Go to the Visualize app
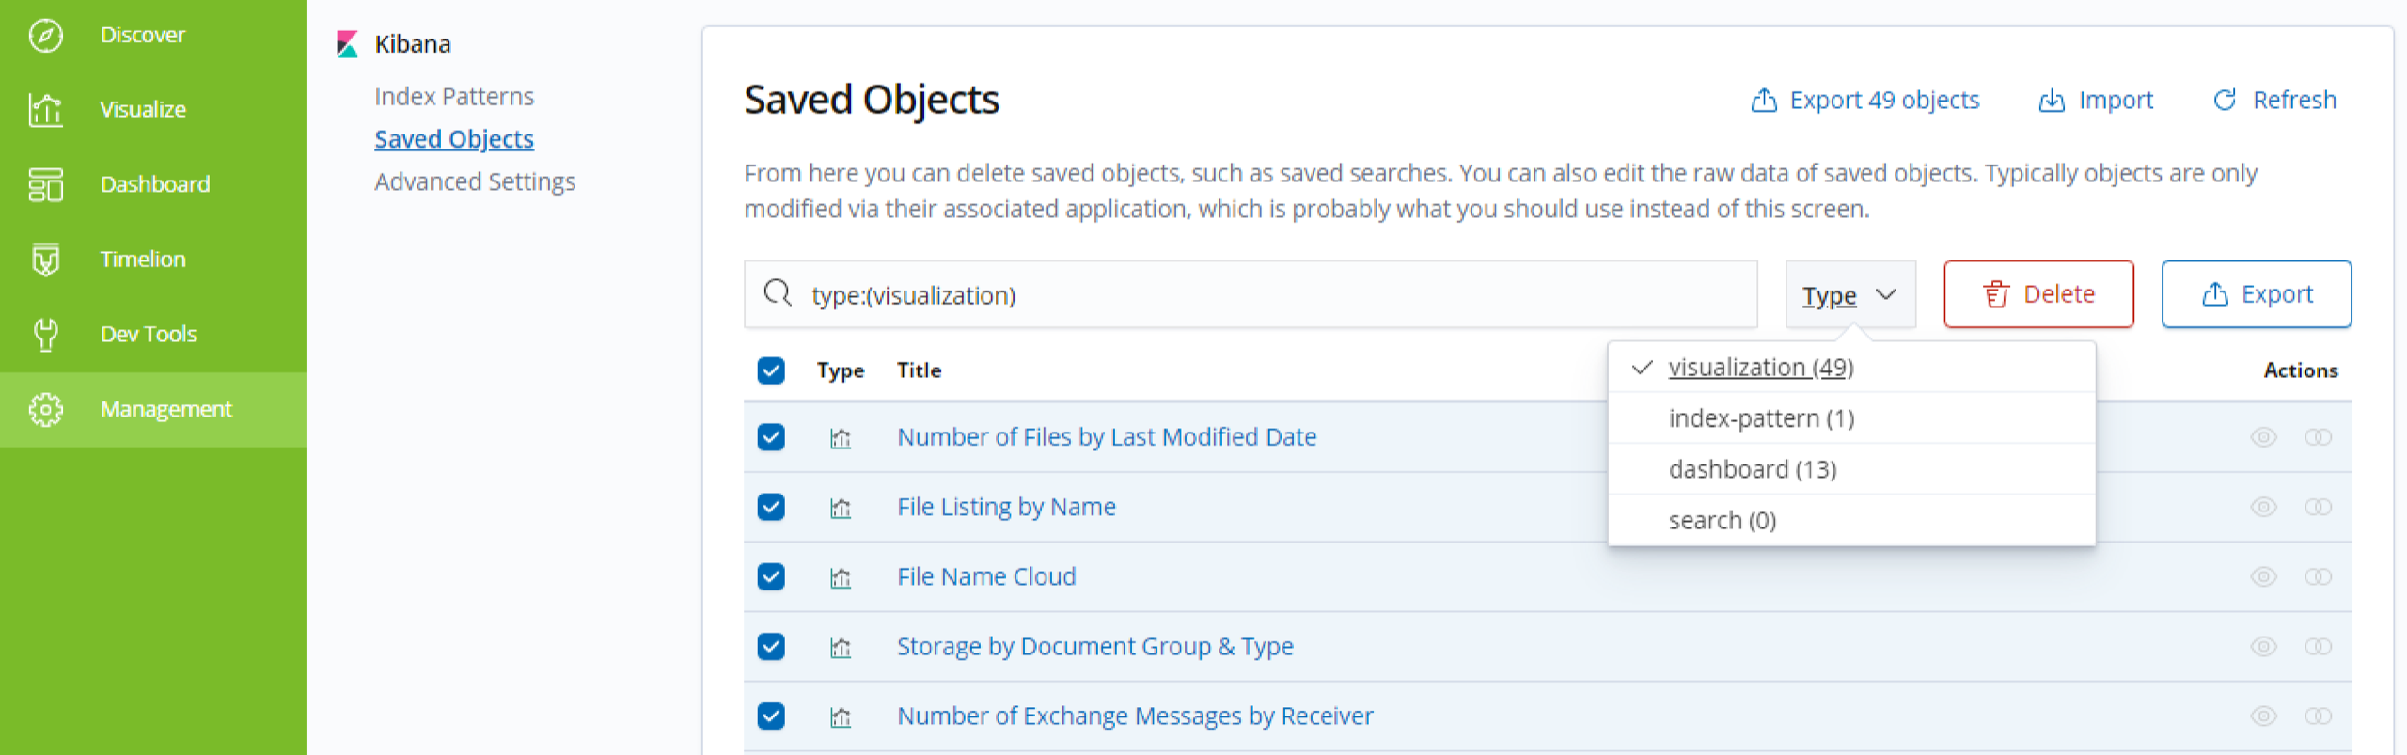 (142, 109)
